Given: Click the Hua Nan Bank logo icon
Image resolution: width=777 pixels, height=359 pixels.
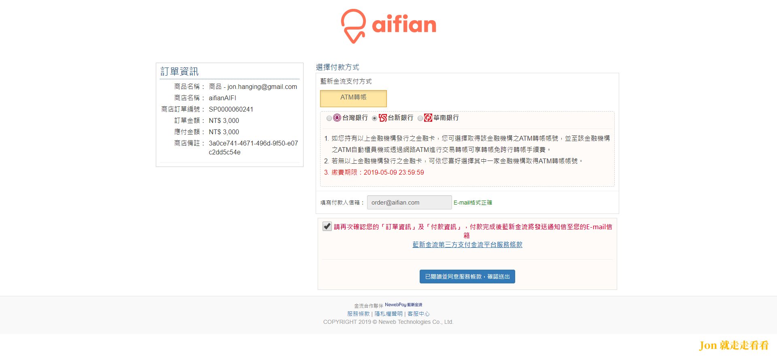Looking at the screenshot, I should pos(428,118).
